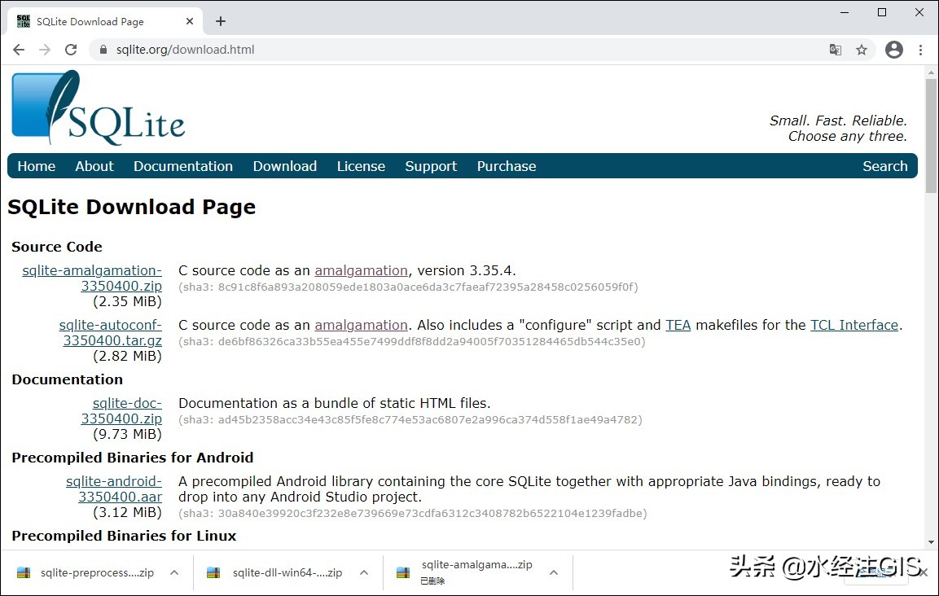Download sqlite-android-3350400.aar
The width and height of the screenshot is (939, 596).
coord(114,489)
